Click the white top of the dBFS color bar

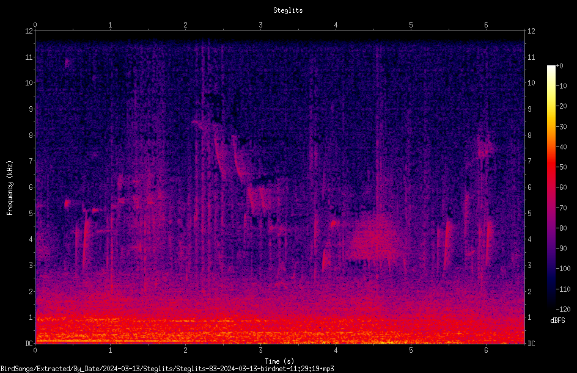click(x=551, y=68)
